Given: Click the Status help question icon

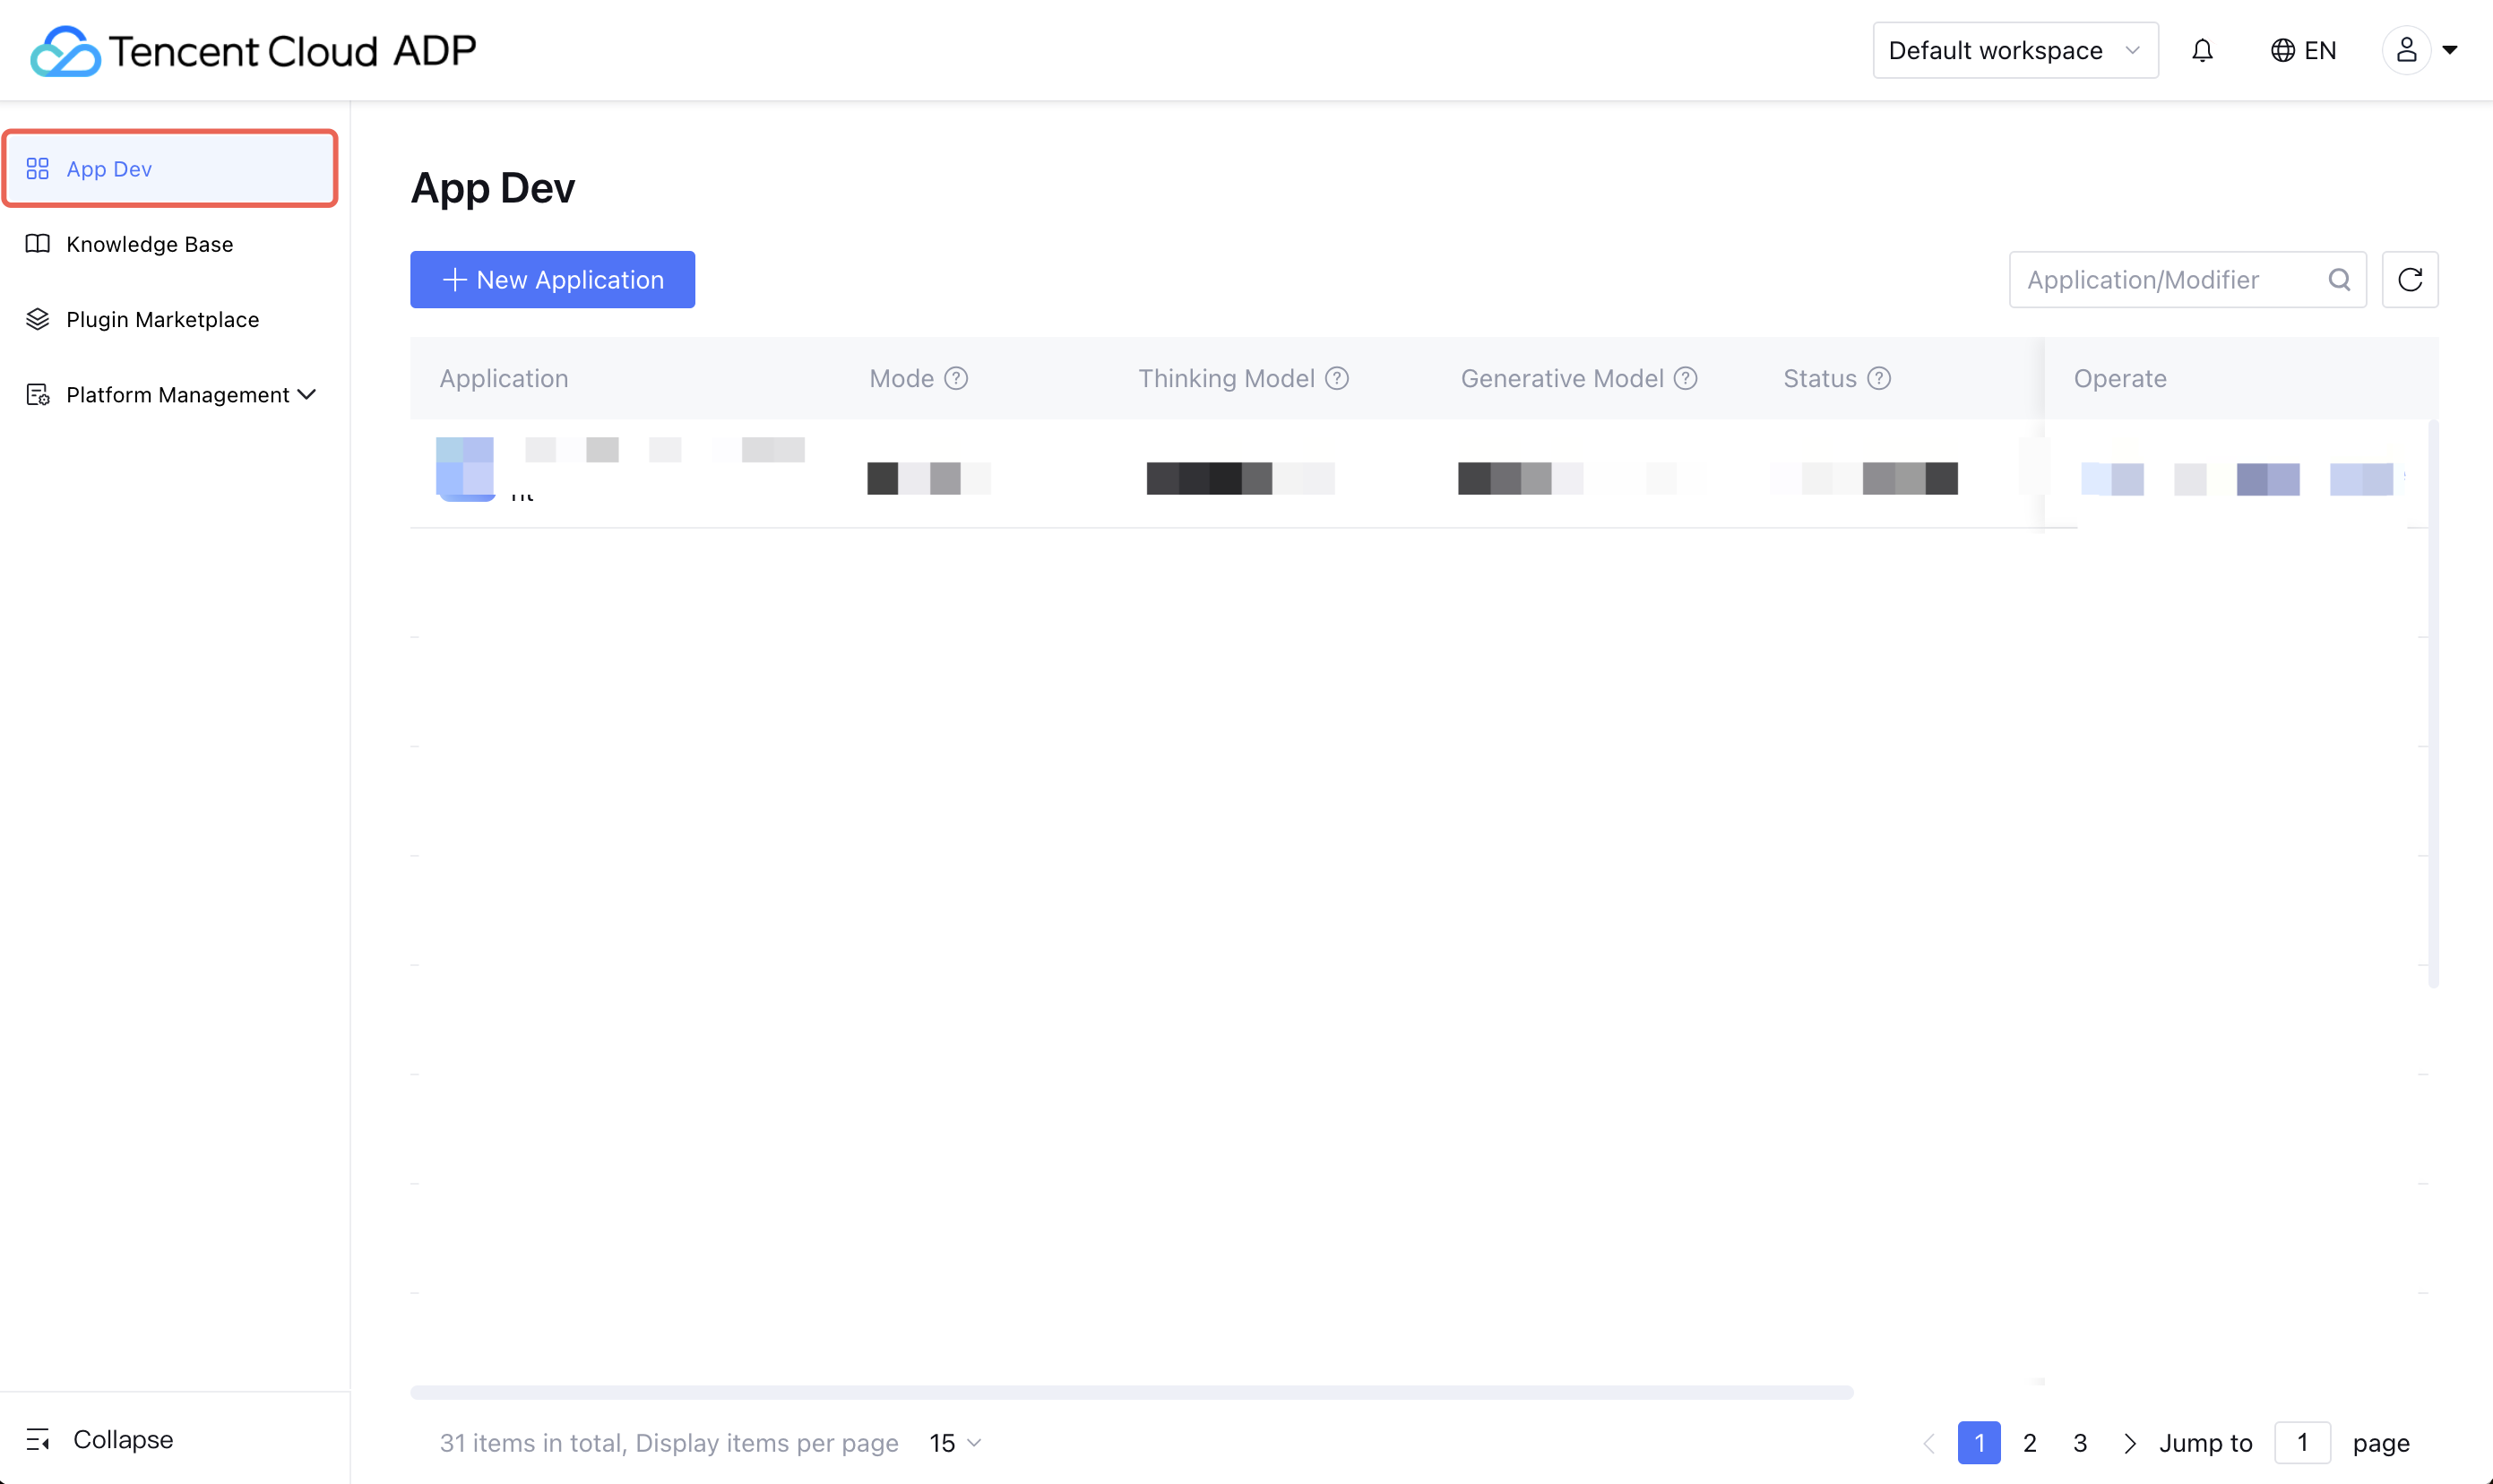Looking at the screenshot, I should click(1879, 378).
